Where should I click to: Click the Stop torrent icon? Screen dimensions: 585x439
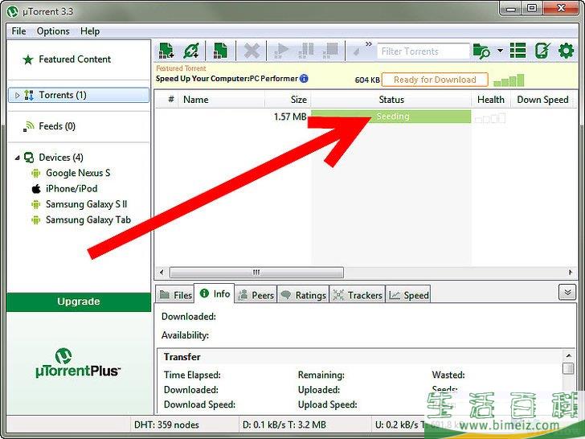pyautogui.click(x=330, y=51)
